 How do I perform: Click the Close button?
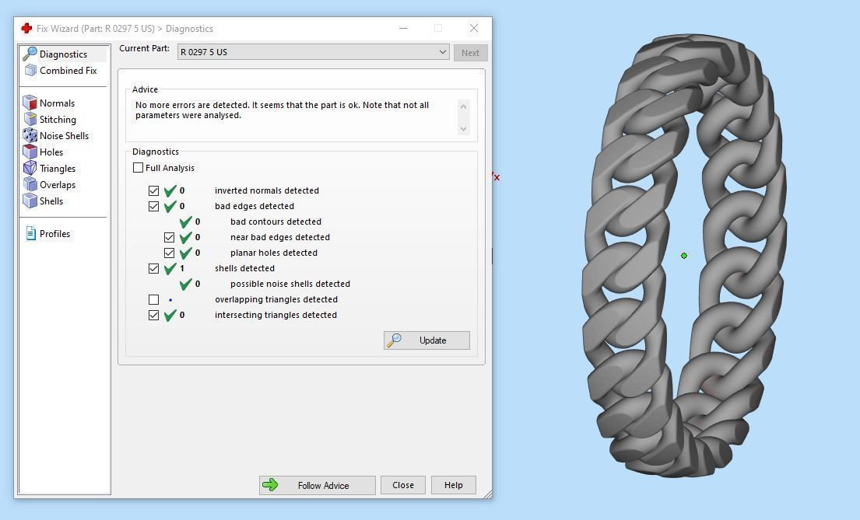point(403,485)
